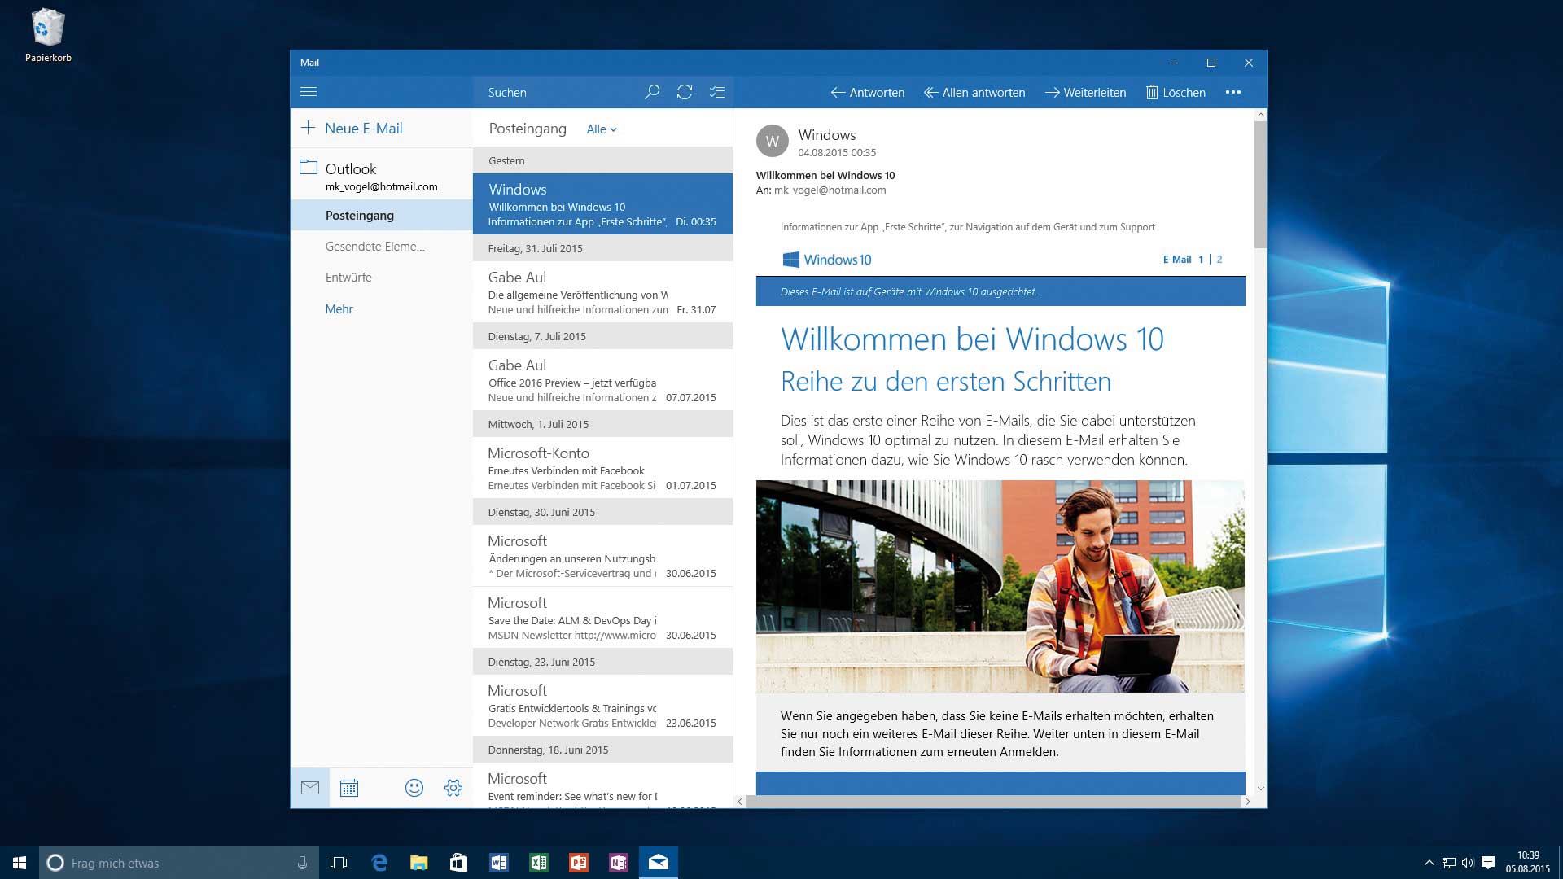Click the feedback smiley icon
Viewport: 1563px width, 879px height.
414,788
